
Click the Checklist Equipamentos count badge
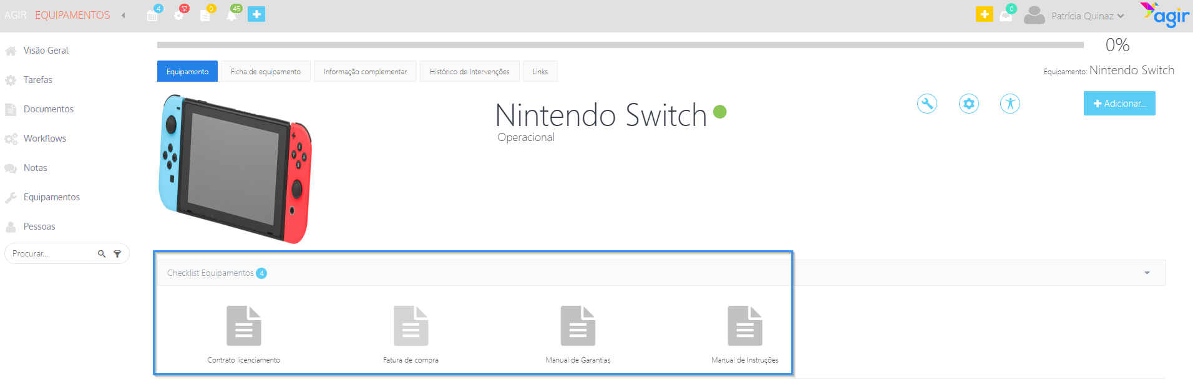261,273
